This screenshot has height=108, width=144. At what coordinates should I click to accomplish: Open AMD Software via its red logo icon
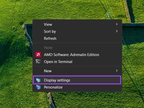38,54
